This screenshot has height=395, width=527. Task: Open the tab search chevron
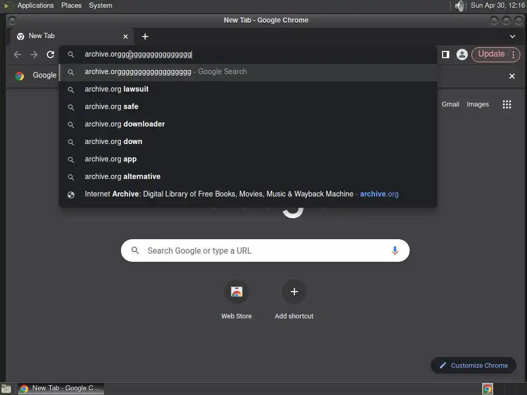513,37
